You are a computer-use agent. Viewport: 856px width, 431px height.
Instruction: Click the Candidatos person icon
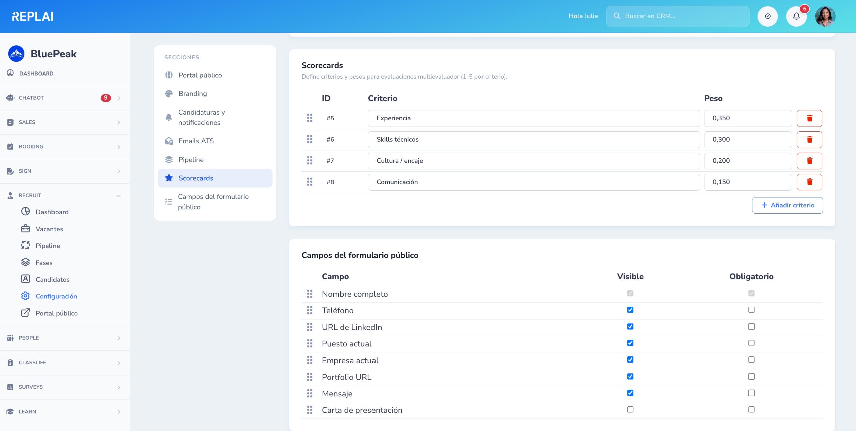[25, 279]
